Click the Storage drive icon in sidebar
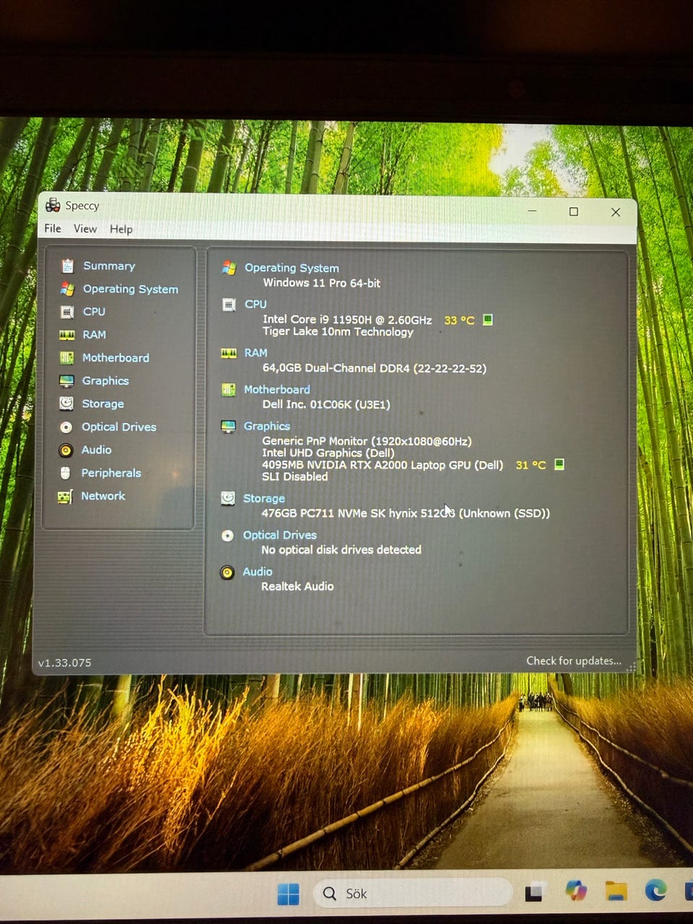Image resolution: width=693 pixels, height=924 pixels. (66, 404)
